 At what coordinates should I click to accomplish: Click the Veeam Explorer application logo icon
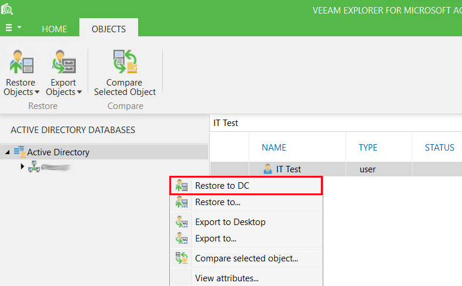[7, 9]
